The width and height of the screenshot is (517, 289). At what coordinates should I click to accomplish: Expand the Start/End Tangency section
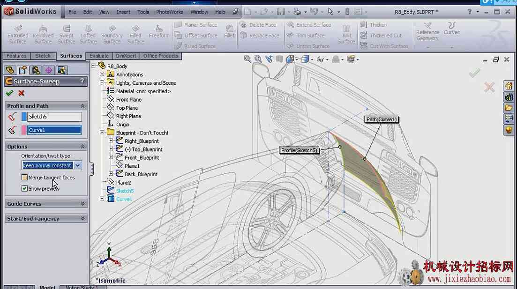46,218
